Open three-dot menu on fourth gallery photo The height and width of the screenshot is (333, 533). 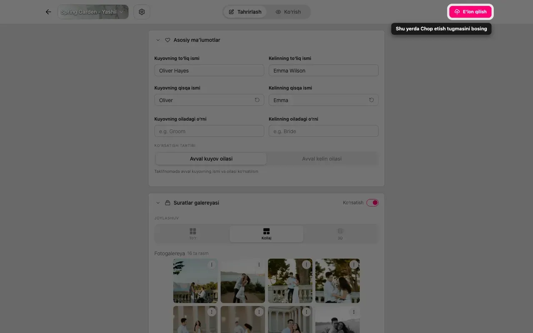[354, 265]
